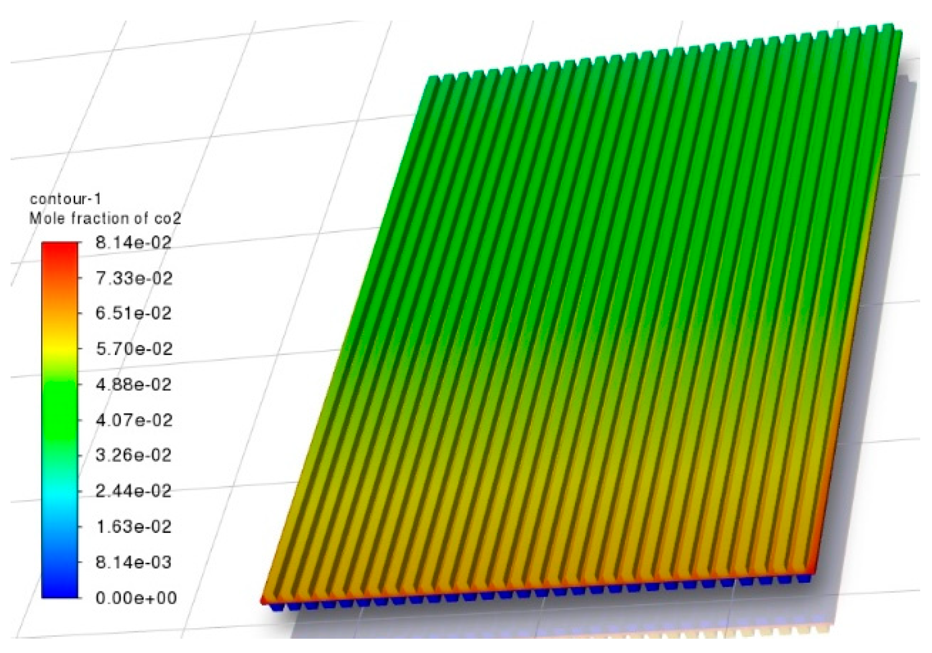Pick the 5.70e-02 legend value
The width and height of the screenshot is (932, 653).
(134, 349)
